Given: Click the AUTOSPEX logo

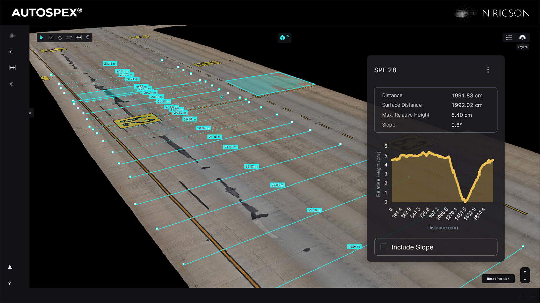Looking at the screenshot, I should (x=47, y=13).
